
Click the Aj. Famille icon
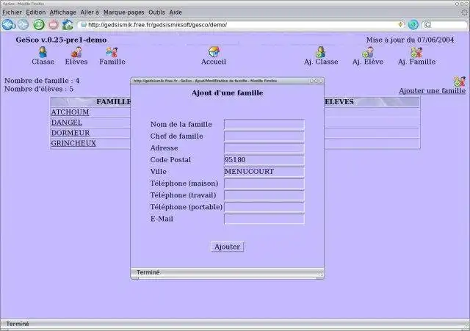point(416,52)
